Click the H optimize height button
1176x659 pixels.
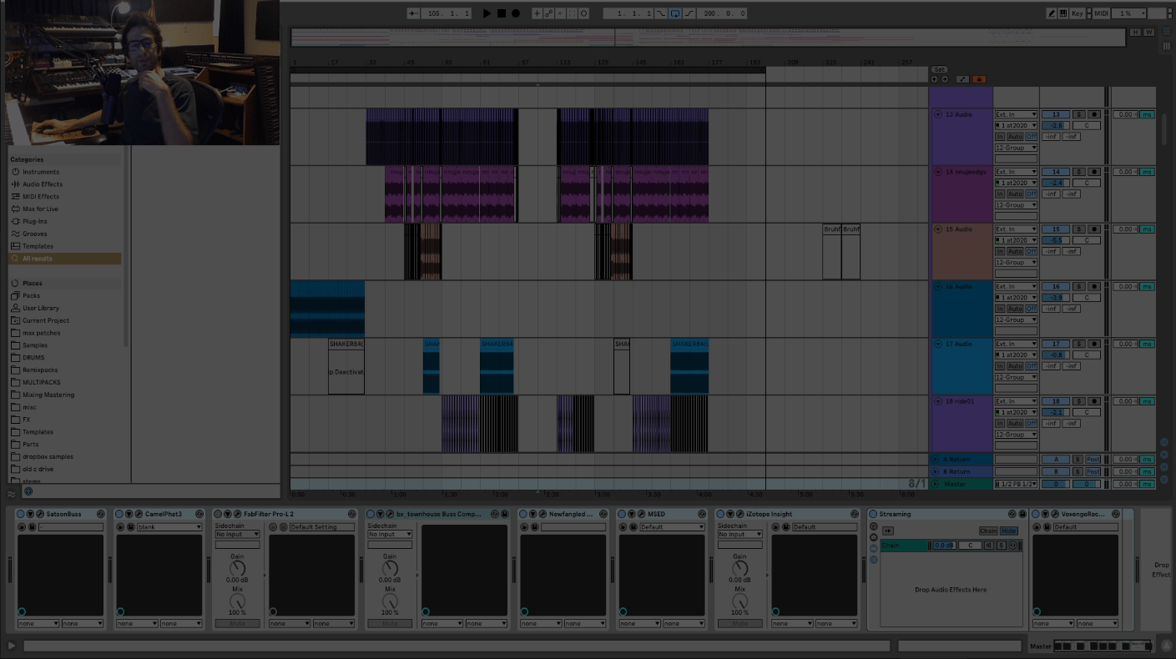click(1135, 33)
